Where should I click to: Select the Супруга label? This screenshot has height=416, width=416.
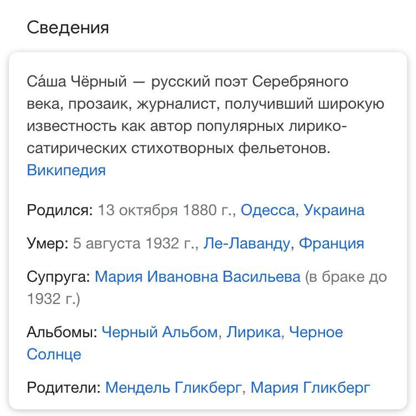pos(58,277)
